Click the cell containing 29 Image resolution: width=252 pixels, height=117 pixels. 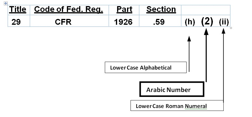coord(16,22)
